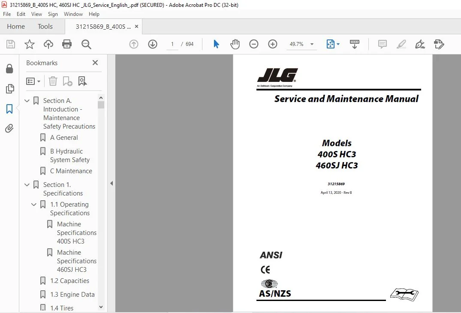Image resolution: width=461 pixels, height=313 pixels.
Task: Select 1.1 Operating Specifications bookmark text
Action: (x=69, y=209)
